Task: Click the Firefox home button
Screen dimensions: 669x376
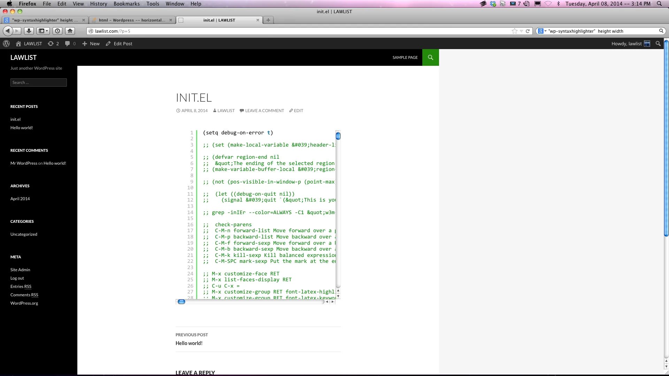Action: click(70, 31)
